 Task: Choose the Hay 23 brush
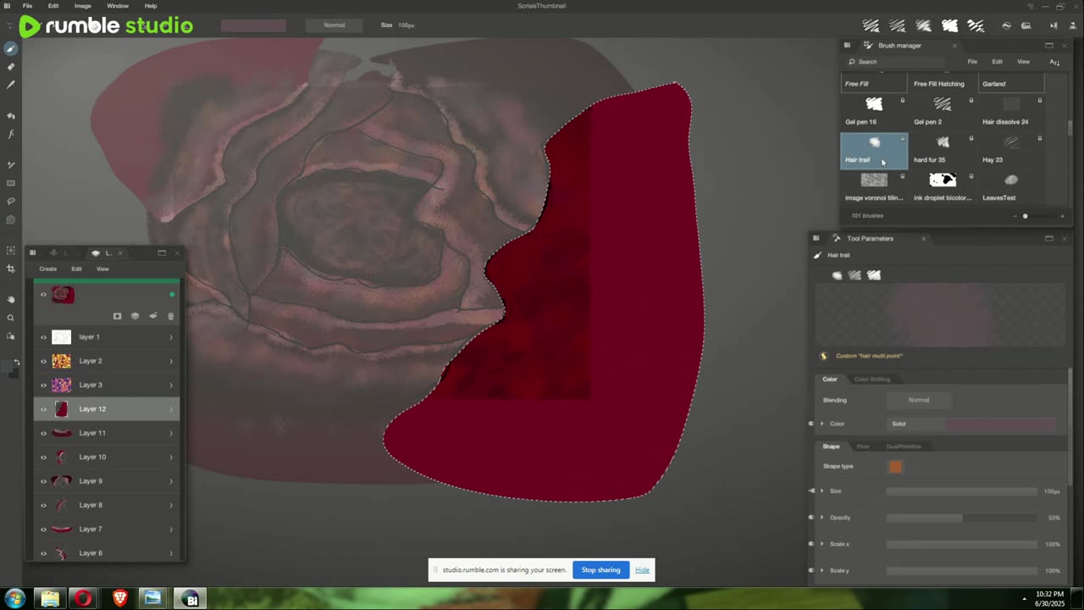(x=1010, y=148)
